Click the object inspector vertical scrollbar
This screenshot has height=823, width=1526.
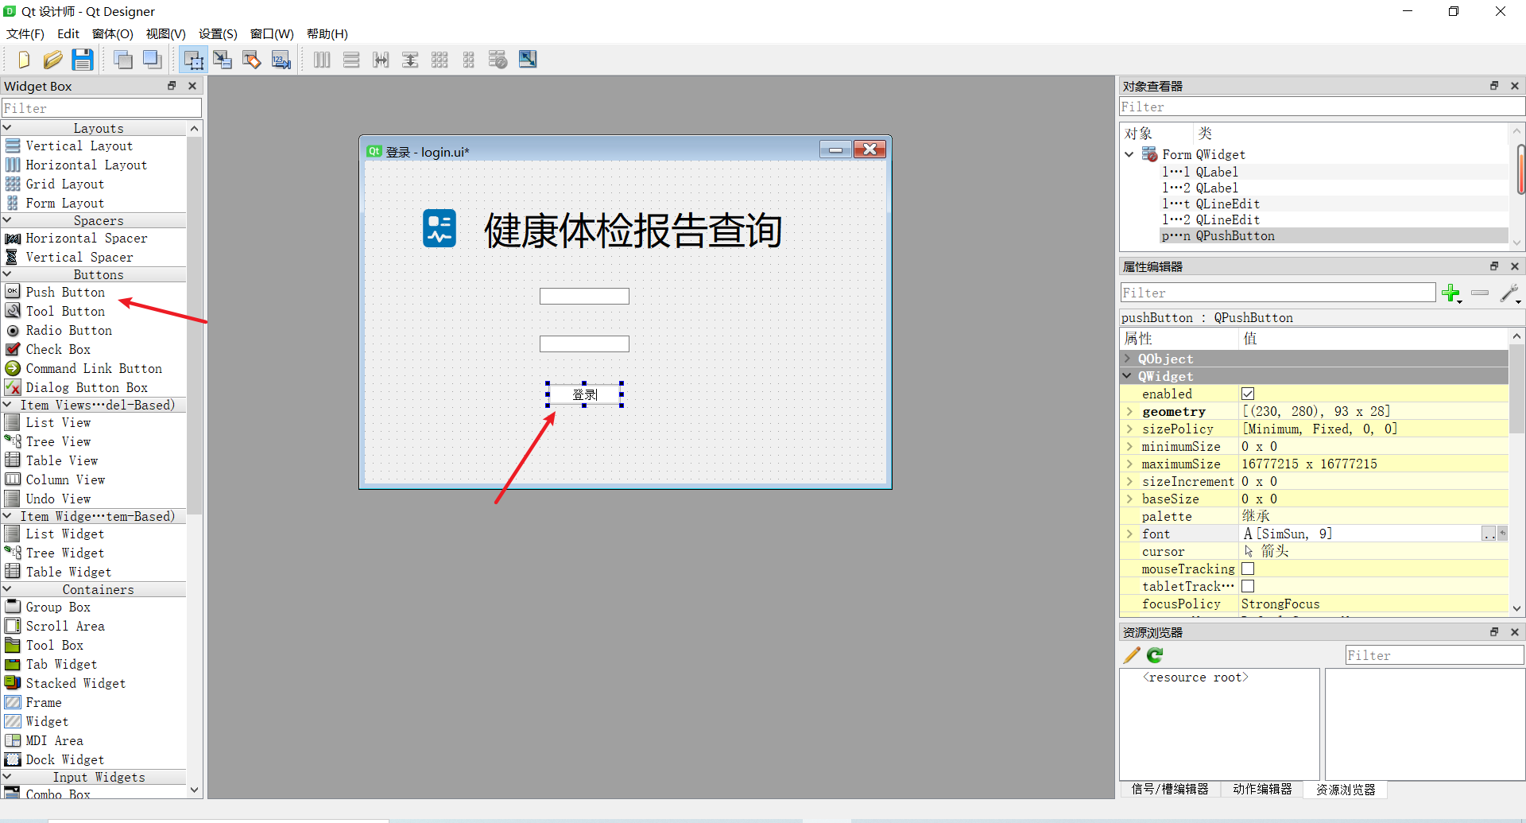coord(1520,169)
